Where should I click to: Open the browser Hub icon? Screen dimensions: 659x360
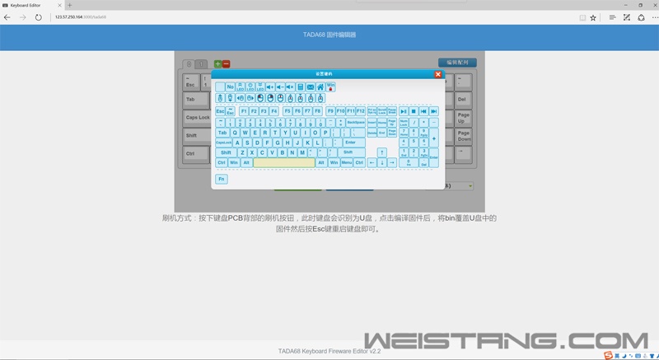[x=612, y=17]
